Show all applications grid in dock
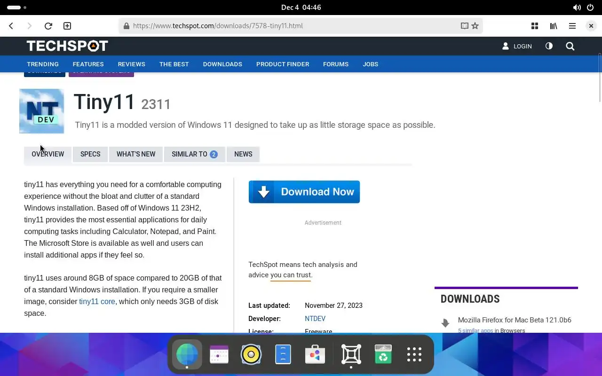The width and height of the screenshot is (602, 376). (414, 354)
